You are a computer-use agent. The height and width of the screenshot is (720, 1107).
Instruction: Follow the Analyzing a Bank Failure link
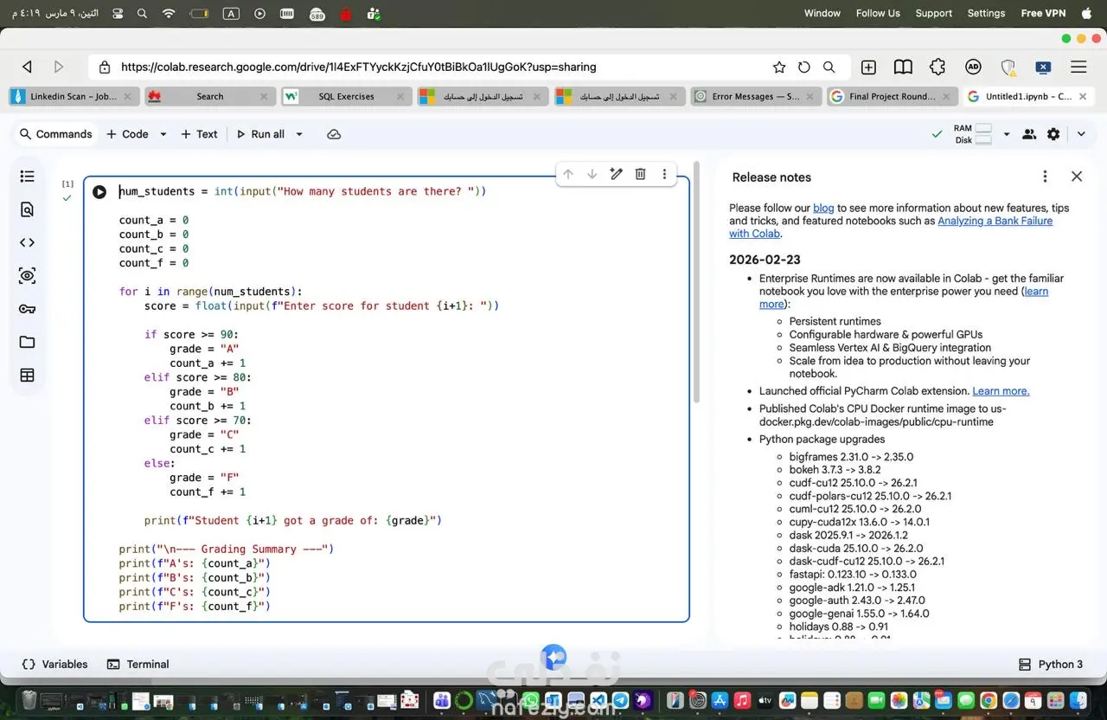coord(995,221)
